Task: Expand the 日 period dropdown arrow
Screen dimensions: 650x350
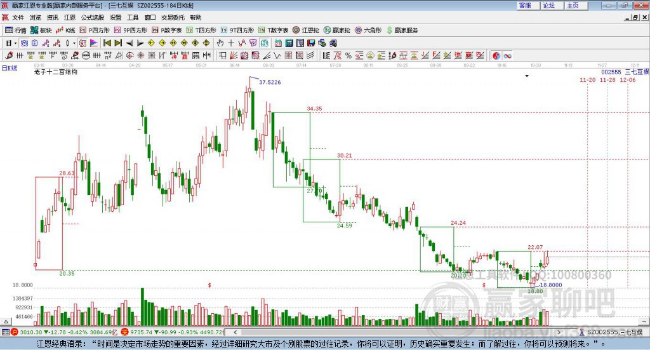Action: [16, 43]
